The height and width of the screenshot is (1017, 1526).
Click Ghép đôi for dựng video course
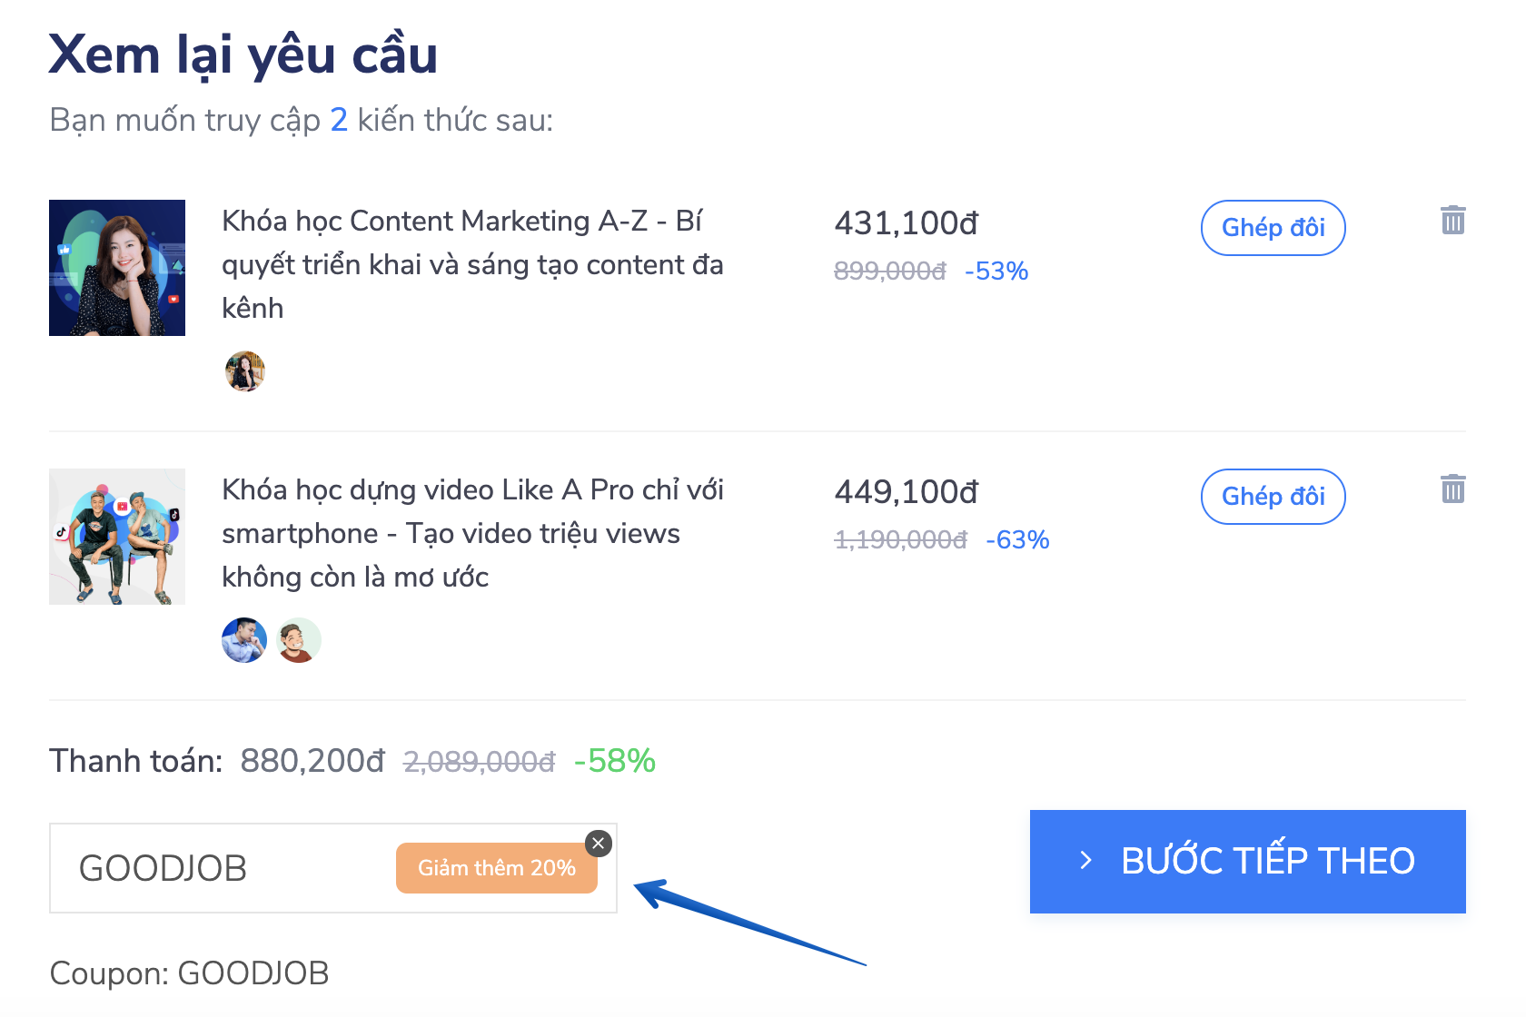coord(1273,497)
